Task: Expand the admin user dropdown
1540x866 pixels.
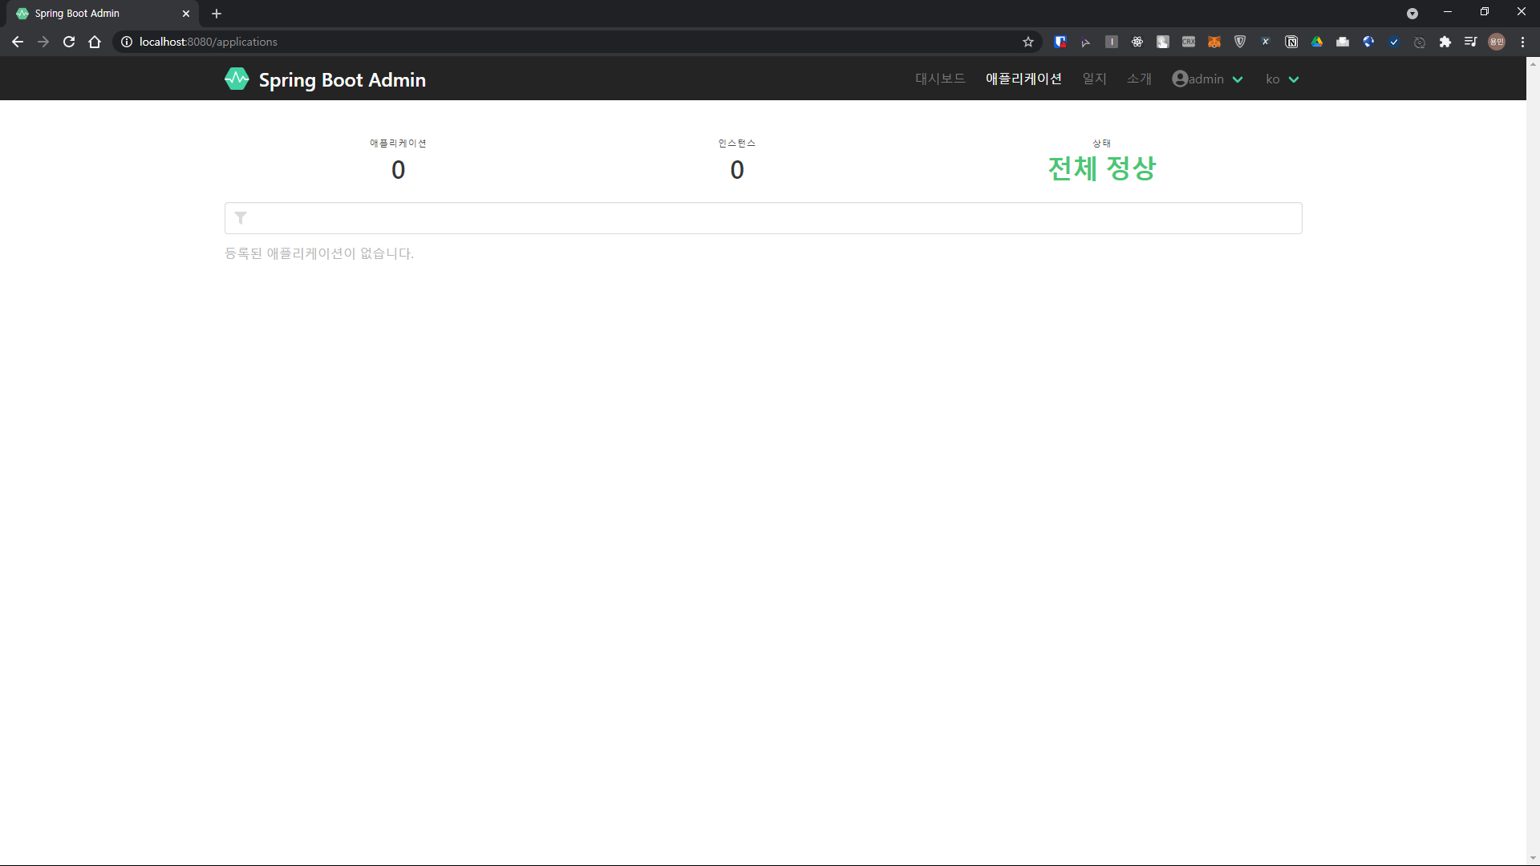Action: click(x=1207, y=79)
